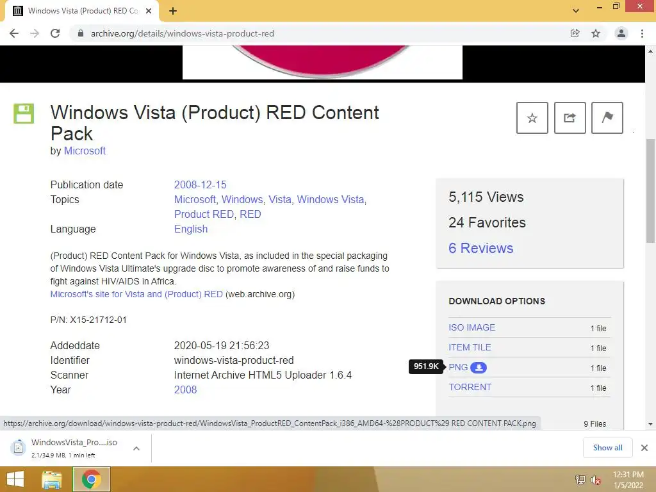Screen dimensions: 656x492
Task: Switch to Windows Vista RED tab
Action: tap(83, 11)
